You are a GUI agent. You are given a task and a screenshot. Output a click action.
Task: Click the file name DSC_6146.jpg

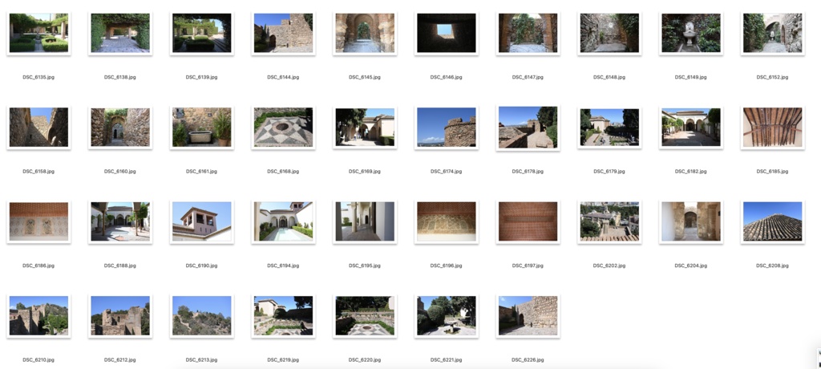pyautogui.click(x=446, y=77)
